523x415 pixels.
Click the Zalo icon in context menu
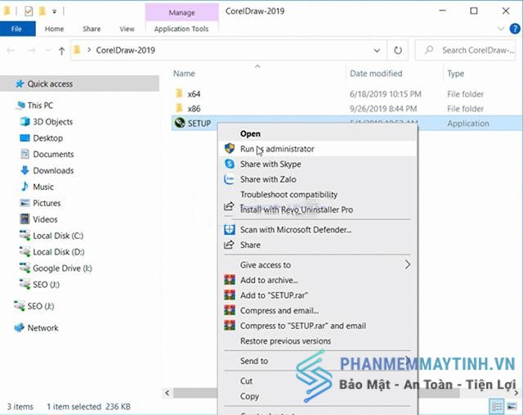[x=230, y=179]
